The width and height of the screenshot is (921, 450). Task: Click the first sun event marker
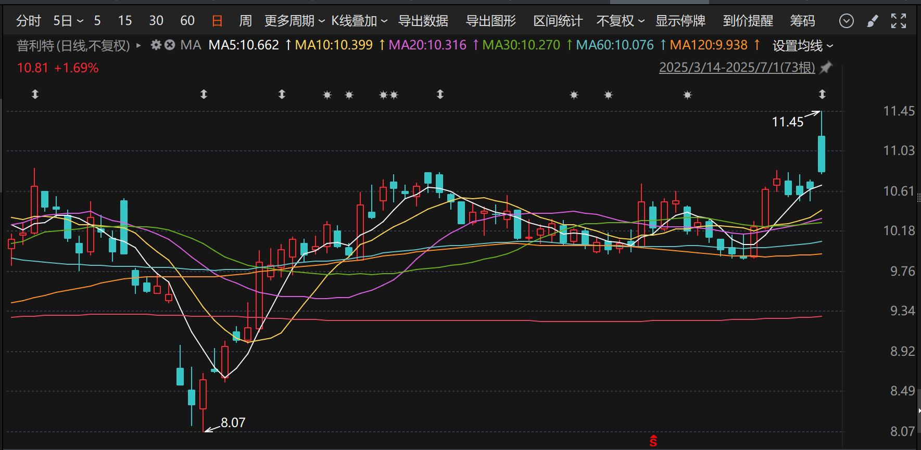(x=327, y=95)
